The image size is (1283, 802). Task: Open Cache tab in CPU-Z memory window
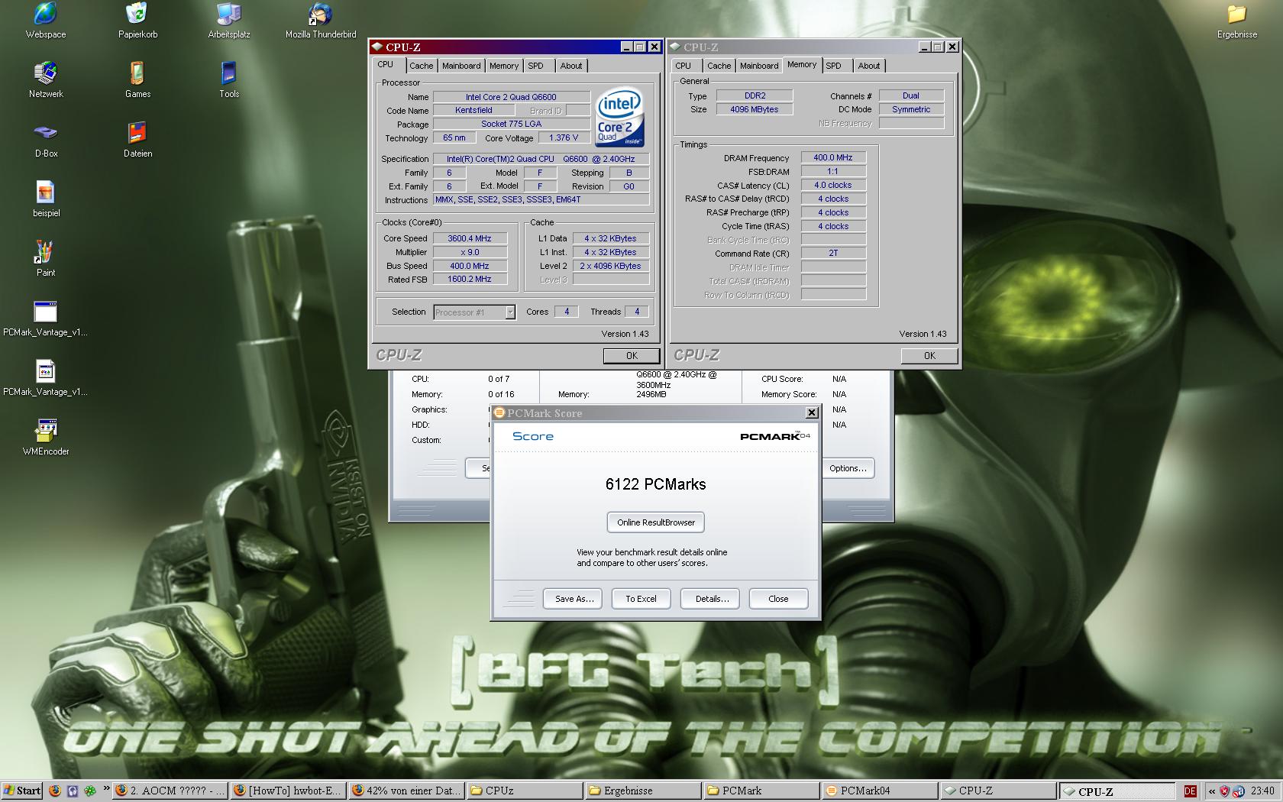[x=719, y=66]
